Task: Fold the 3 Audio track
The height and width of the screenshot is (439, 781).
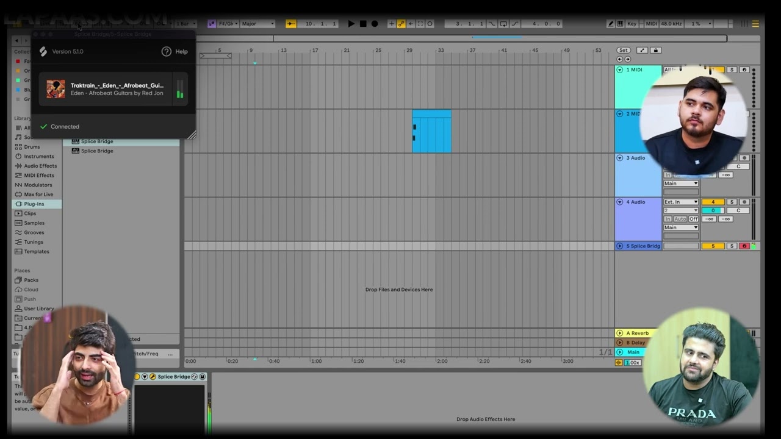Action: point(620,158)
